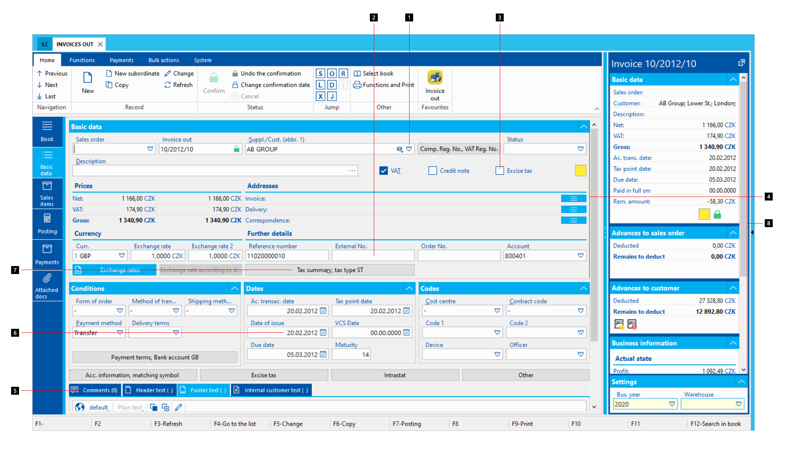Click the New record icon
Image resolution: width=787 pixels, height=465 pixels.
point(87,78)
